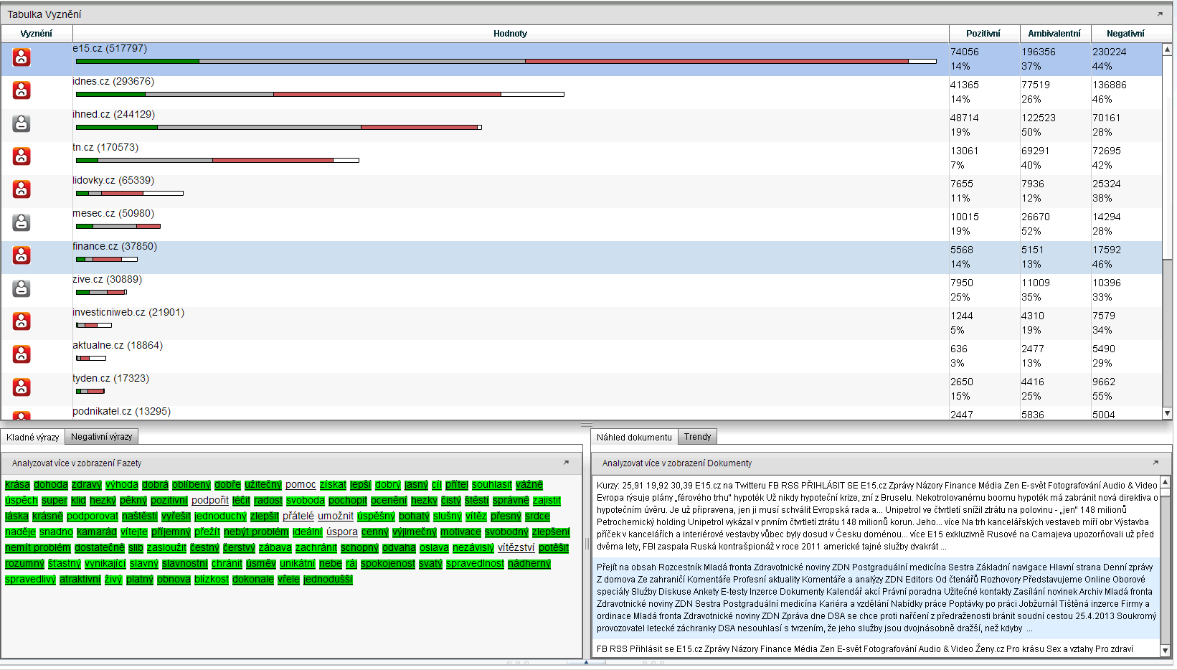This screenshot has width=1177, height=670.
Task: Click the negative sentiment icon for investicniweb.cz
Action: (x=22, y=321)
